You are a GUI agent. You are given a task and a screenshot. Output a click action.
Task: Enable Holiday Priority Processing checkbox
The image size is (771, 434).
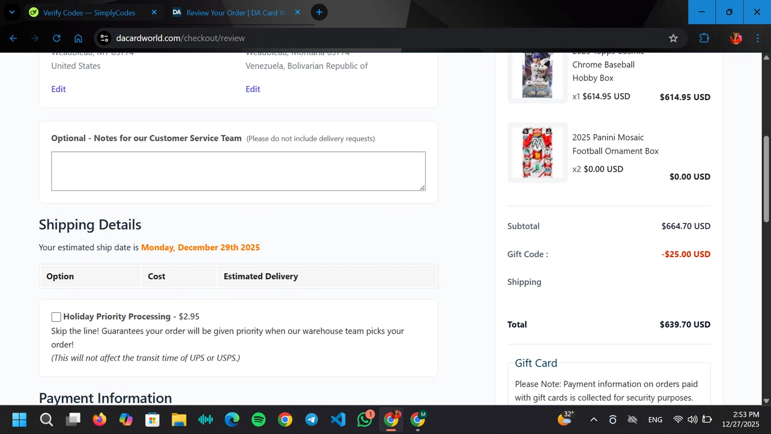pyautogui.click(x=56, y=317)
